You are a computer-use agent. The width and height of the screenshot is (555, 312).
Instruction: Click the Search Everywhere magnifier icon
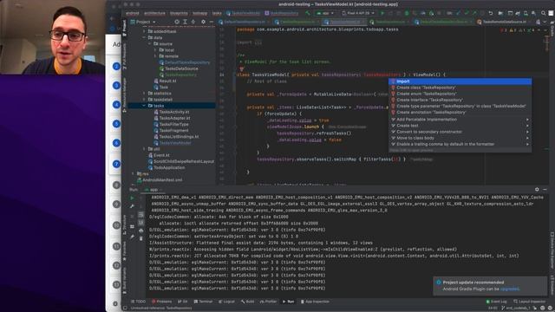[x=543, y=13]
